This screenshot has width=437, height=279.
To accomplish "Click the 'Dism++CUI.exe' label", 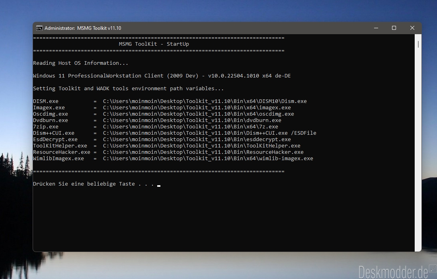I will [53, 133].
